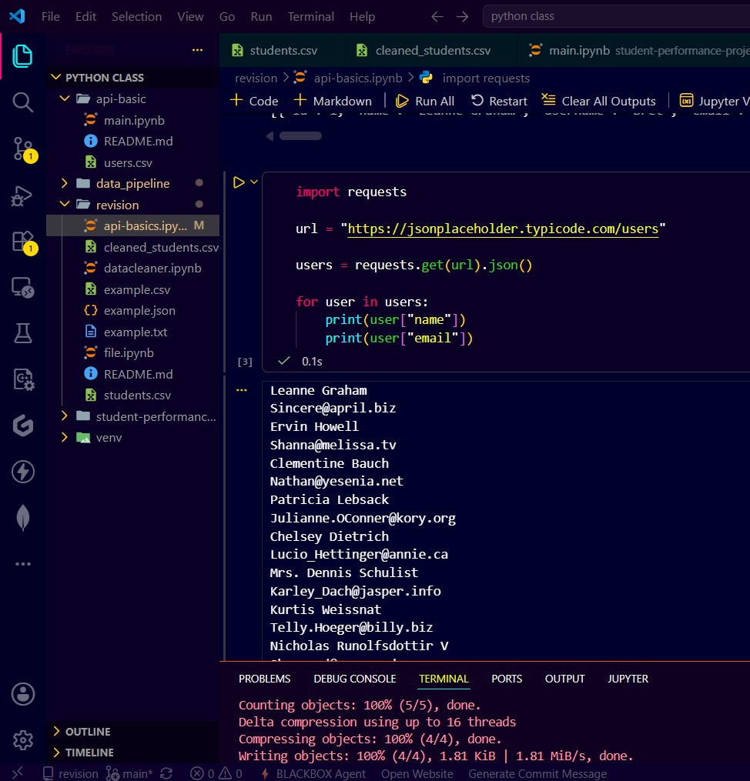The height and width of the screenshot is (781, 750).
Task: Open the notebook settings icon in activity bar
Action: click(x=22, y=379)
